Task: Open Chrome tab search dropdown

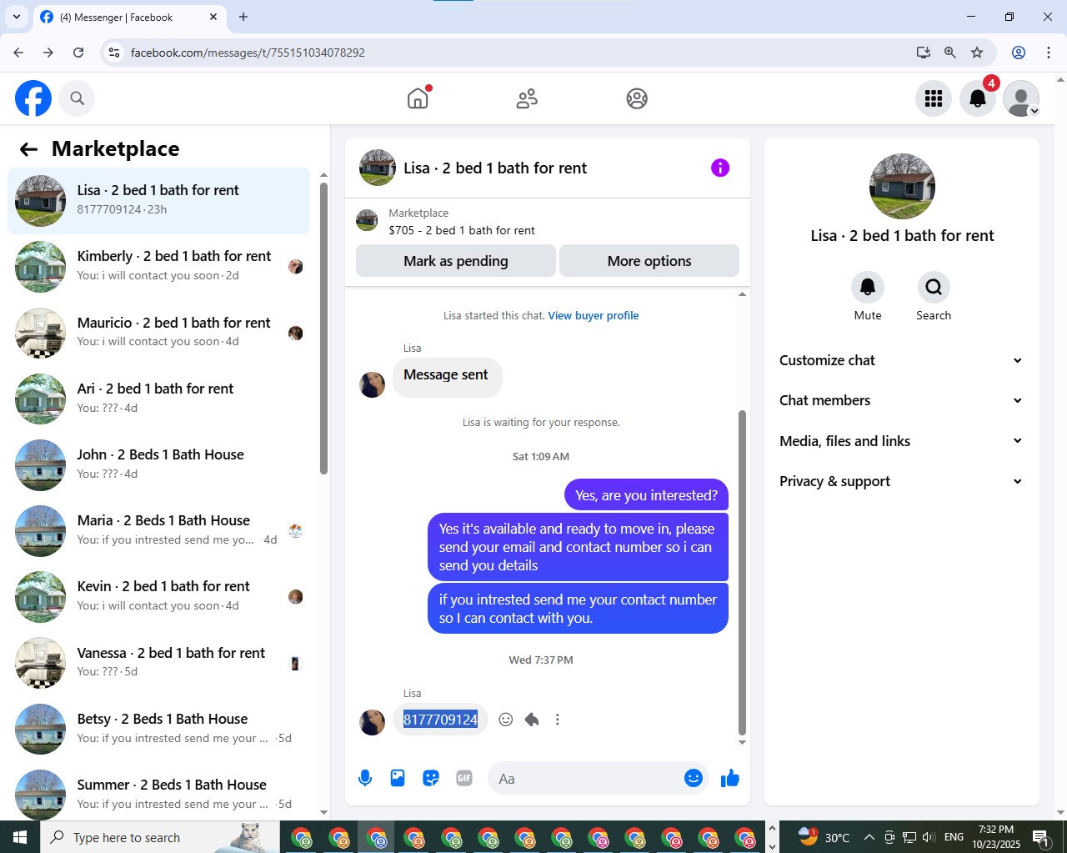Action: [x=17, y=17]
